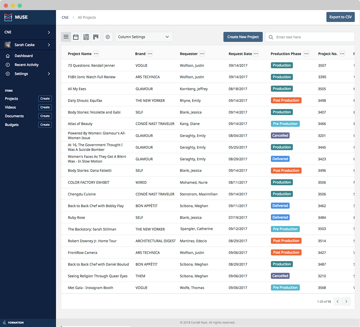Click Post Production badge for Daily Shouts: Equifax
360x327 pixels.
pyautogui.click(x=286, y=100)
